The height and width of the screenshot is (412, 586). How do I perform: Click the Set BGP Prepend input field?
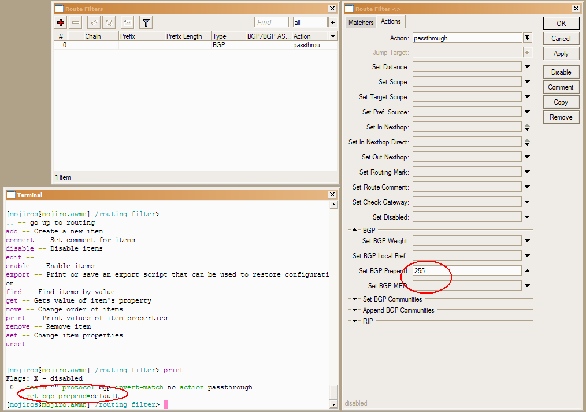pos(467,271)
